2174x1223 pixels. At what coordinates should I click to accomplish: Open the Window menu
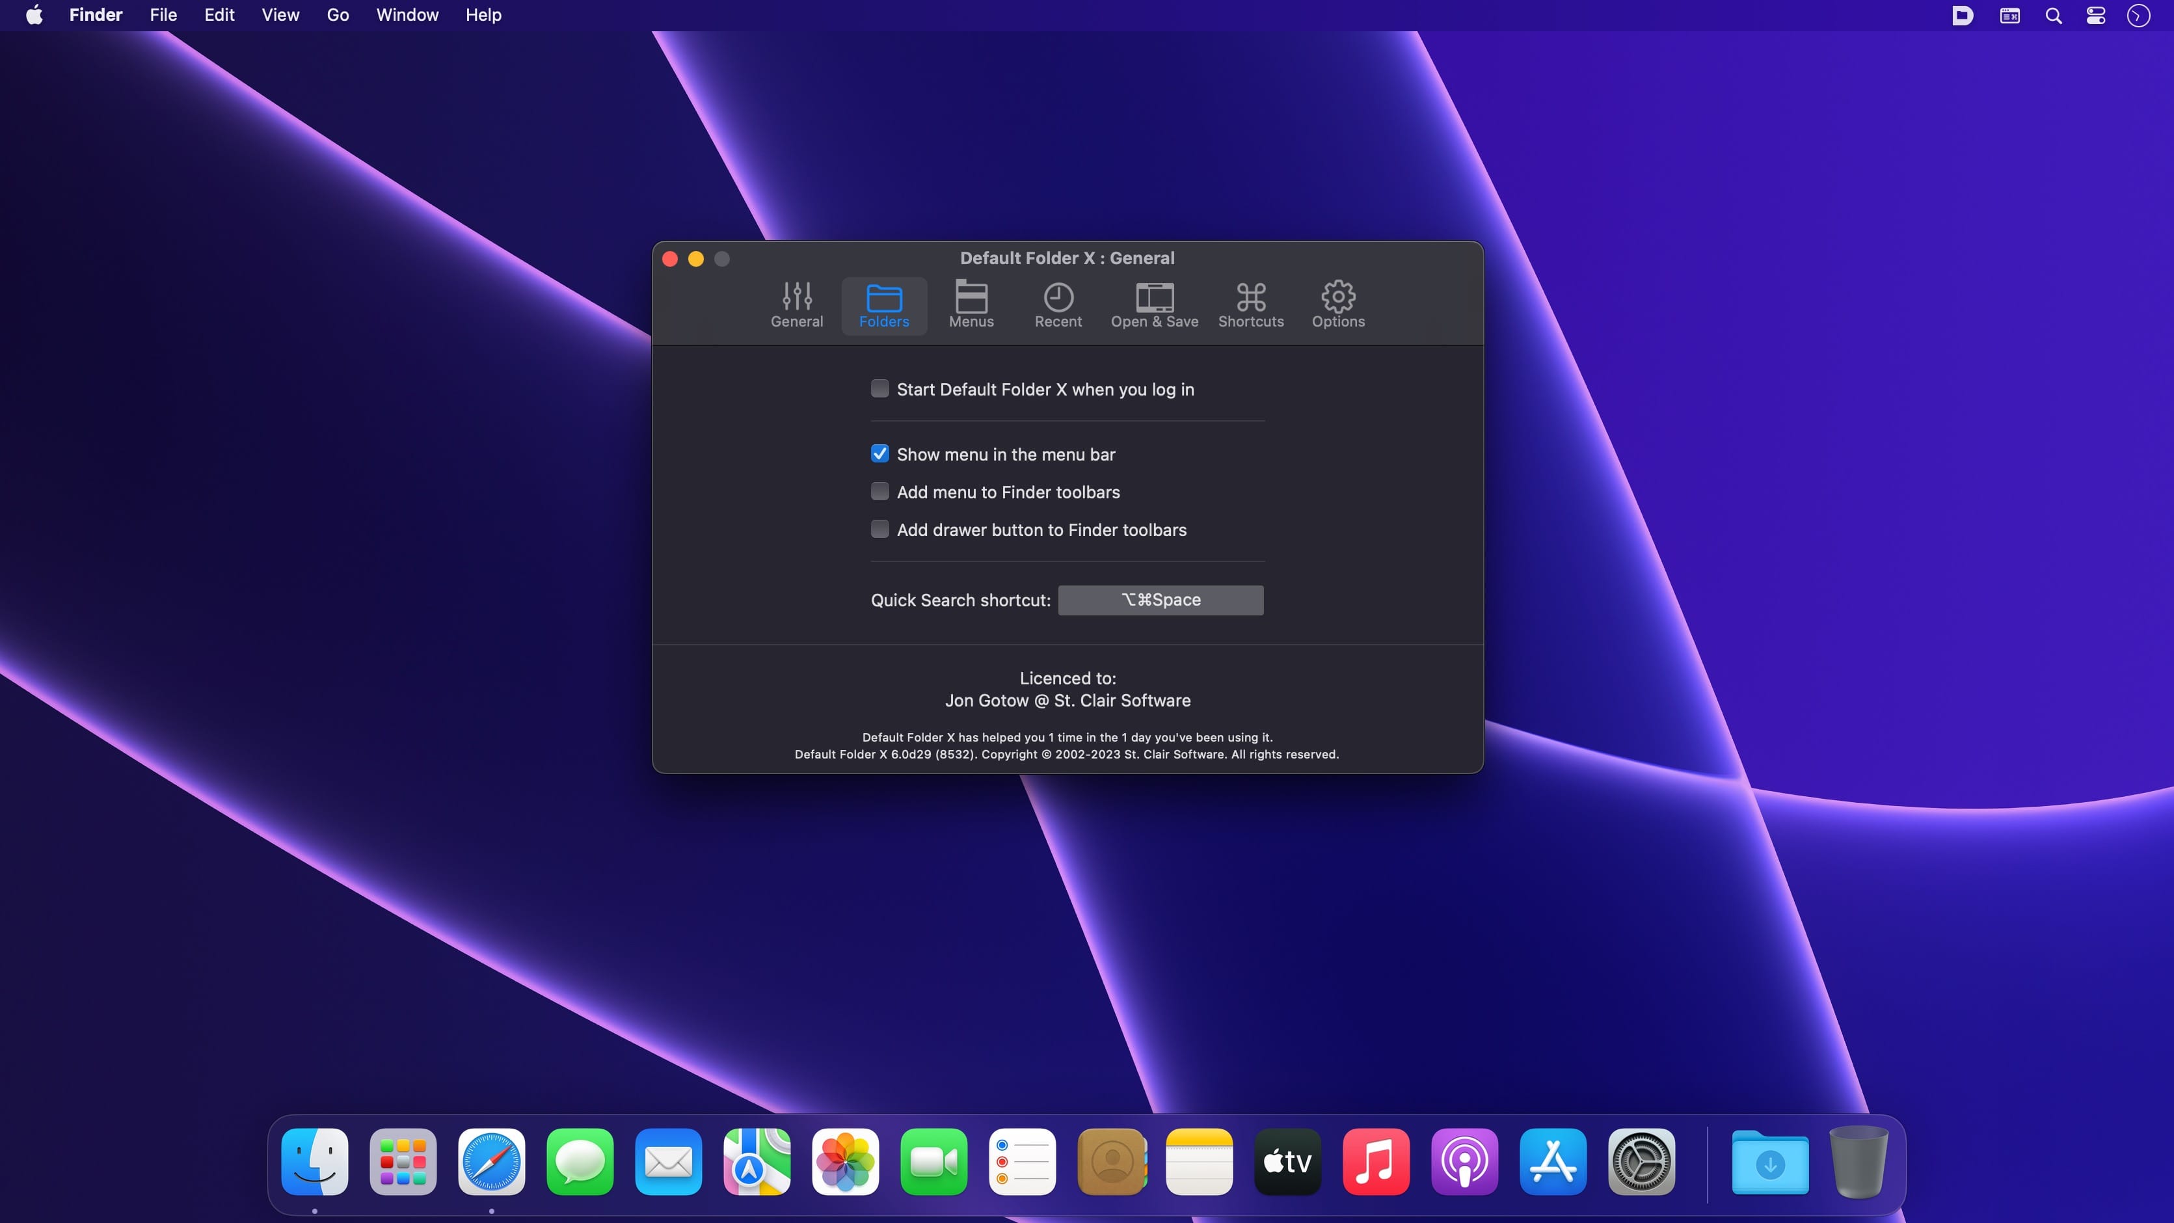click(407, 15)
